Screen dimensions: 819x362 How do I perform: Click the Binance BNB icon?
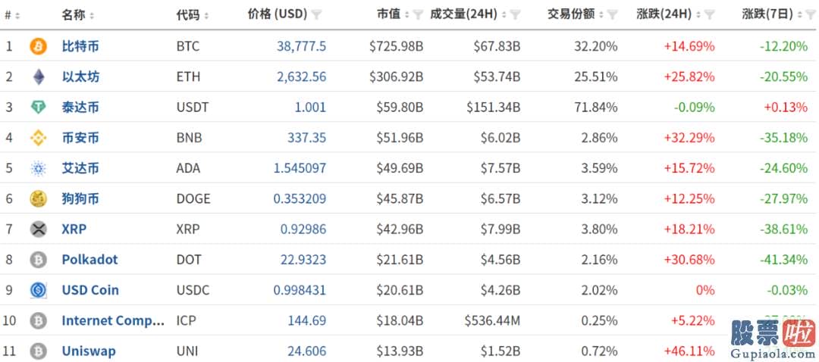[38, 138]
